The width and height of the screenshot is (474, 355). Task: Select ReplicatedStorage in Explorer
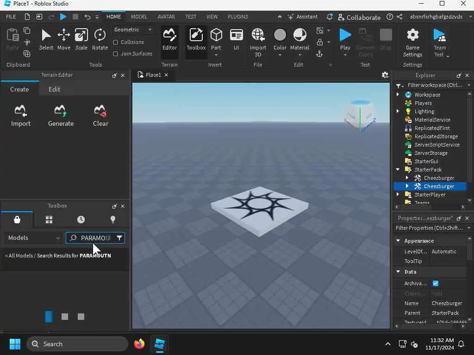point(436,136)
